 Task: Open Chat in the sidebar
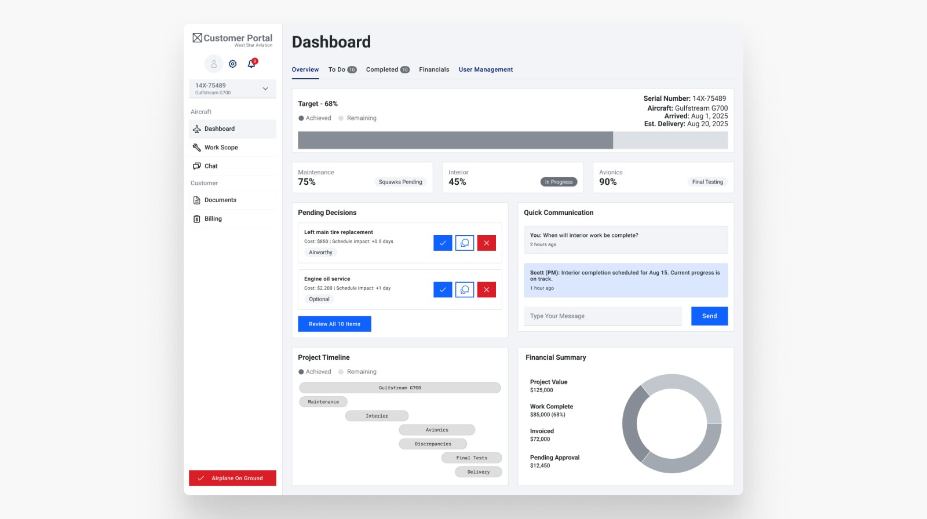click(x=232, y=166)
